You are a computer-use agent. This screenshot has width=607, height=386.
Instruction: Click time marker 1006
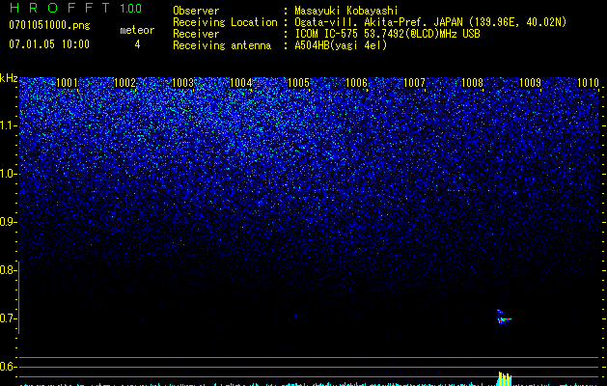(x=356, y=82)
